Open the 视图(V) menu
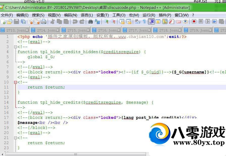The image size is (226, 156). [x=54, y=15]
